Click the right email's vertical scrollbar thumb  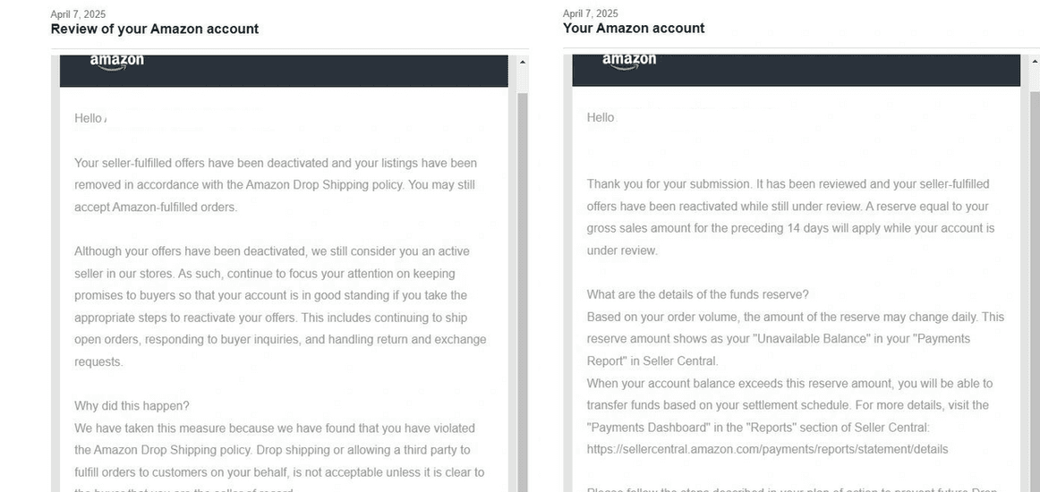tap(1035, 286)
